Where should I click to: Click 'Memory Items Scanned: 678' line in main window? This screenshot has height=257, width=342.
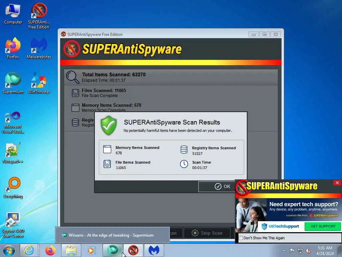112,105
